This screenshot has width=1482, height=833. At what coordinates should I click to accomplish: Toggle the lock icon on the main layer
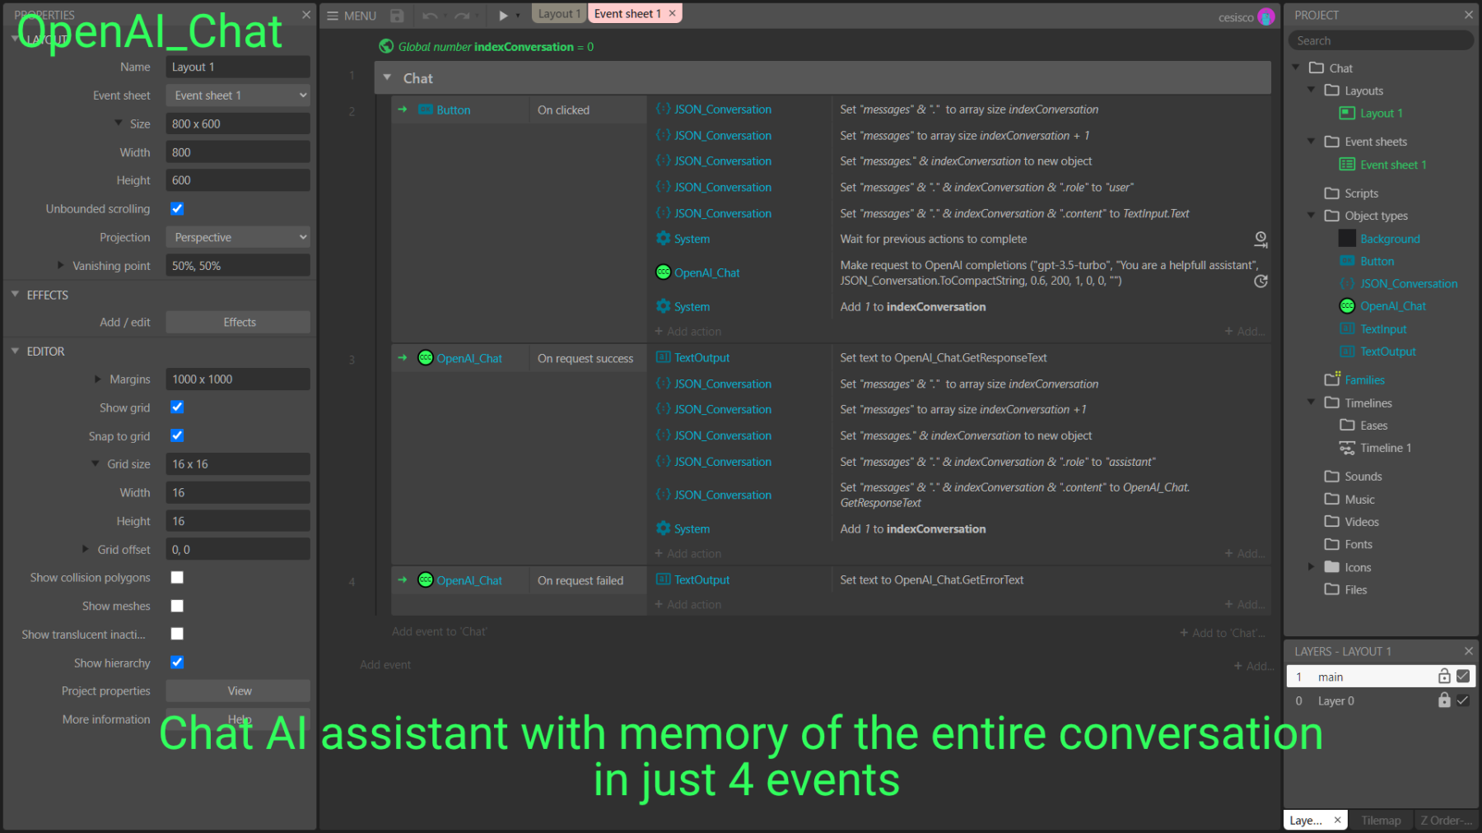pos(1443,676)
